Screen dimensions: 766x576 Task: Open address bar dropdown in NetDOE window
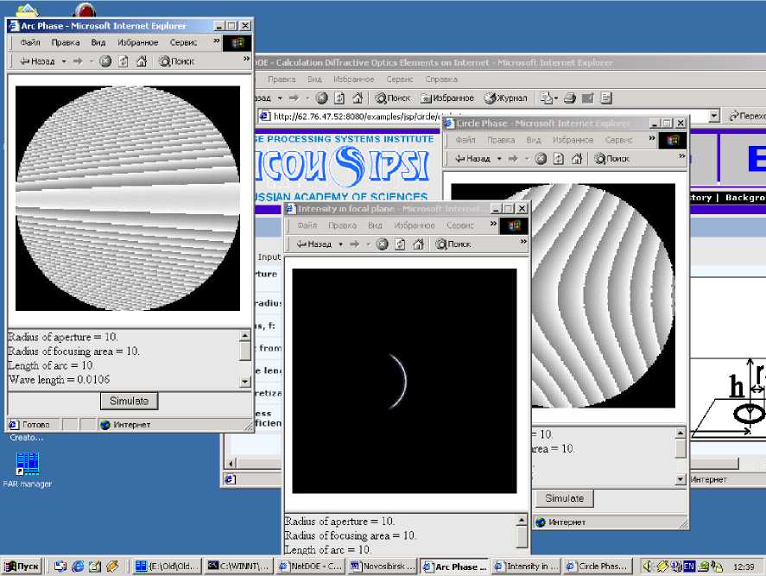(x=714, y=116)
